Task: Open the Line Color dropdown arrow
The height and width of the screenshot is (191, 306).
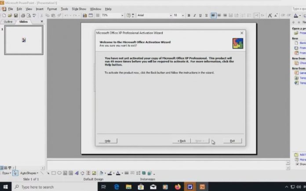Action: pyautogui.click(x=113, y=173)
